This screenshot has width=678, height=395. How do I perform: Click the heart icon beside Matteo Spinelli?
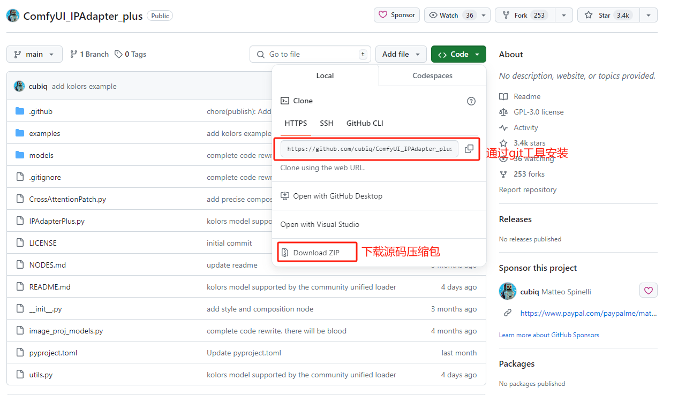(x=648, y=291)
